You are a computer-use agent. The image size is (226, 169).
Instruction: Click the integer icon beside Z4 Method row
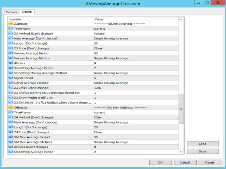tap(11, 117)
